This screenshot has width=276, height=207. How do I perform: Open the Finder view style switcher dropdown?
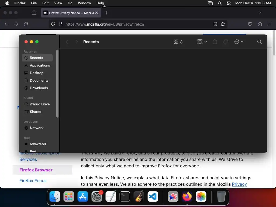[x=178, y=42]
